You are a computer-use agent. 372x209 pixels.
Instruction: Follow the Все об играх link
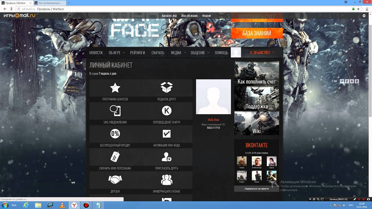[x=189, y=15]
